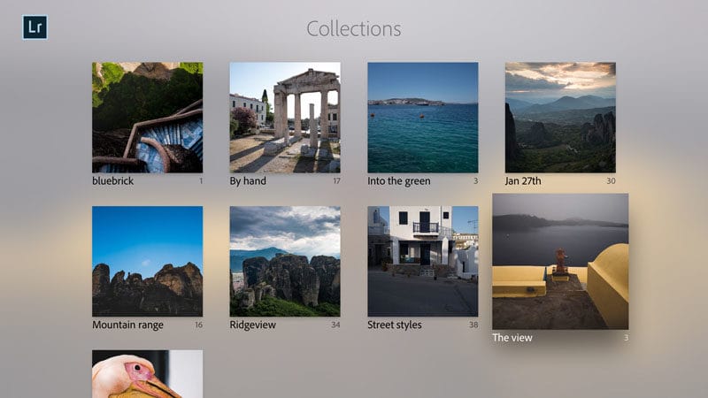Open the Jan 27th collection thumbnail

pos(560,117)
